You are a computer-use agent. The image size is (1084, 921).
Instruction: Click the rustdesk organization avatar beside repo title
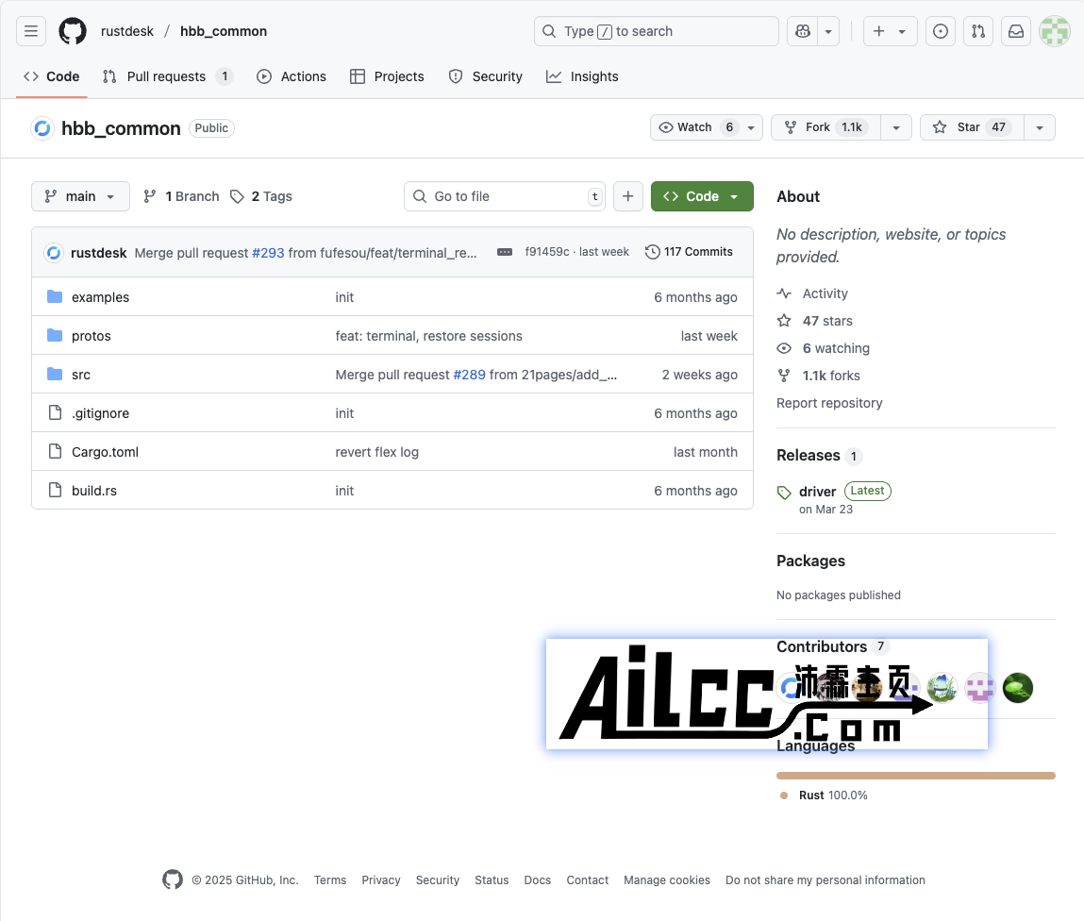pyautogui.click(x=42, y=128)
